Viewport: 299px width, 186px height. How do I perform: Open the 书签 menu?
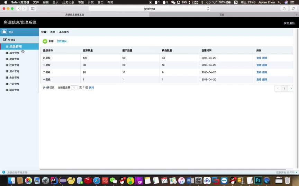tap(81, 2)
